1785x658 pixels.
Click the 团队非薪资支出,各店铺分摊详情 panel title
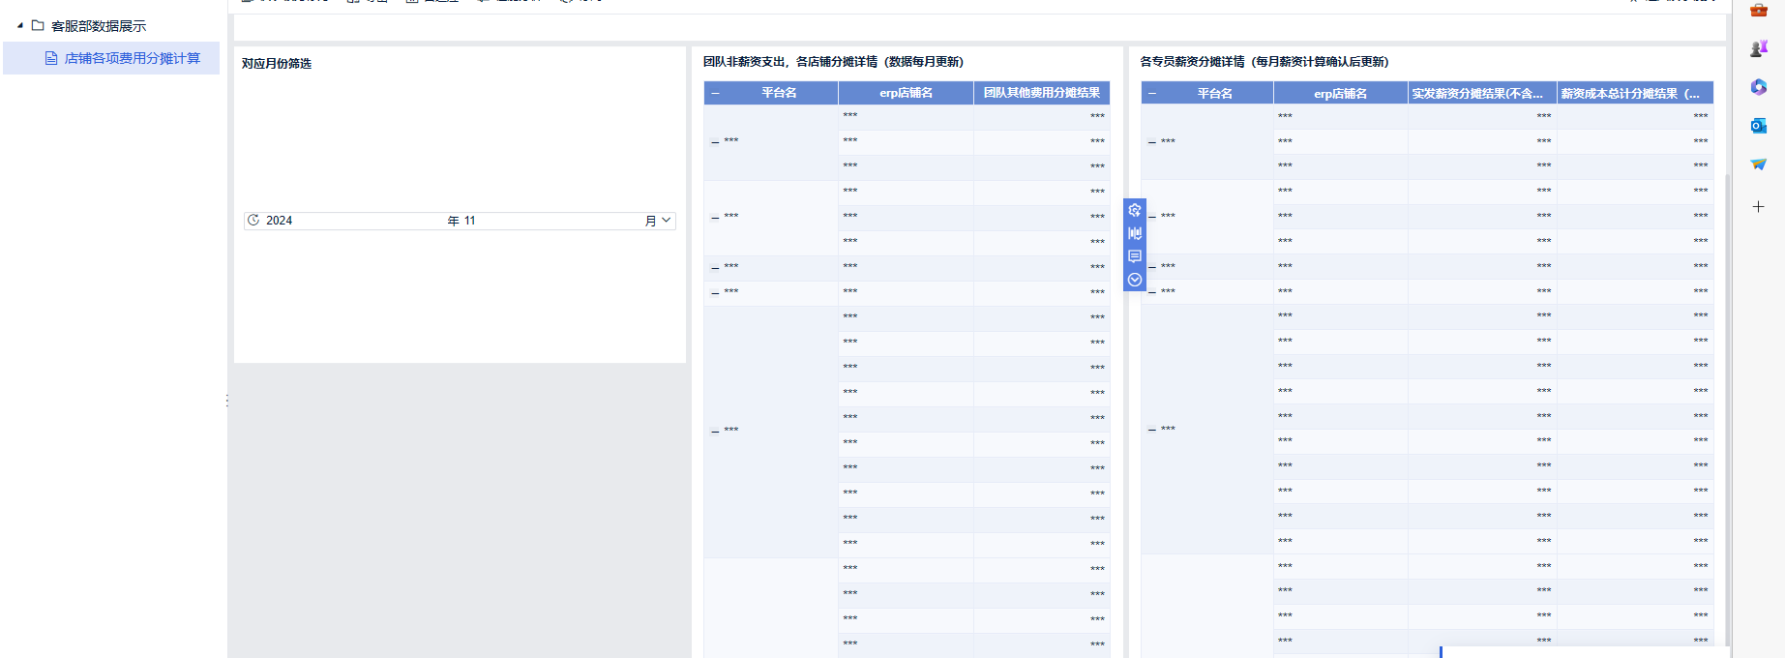click(x=833, y=62)
